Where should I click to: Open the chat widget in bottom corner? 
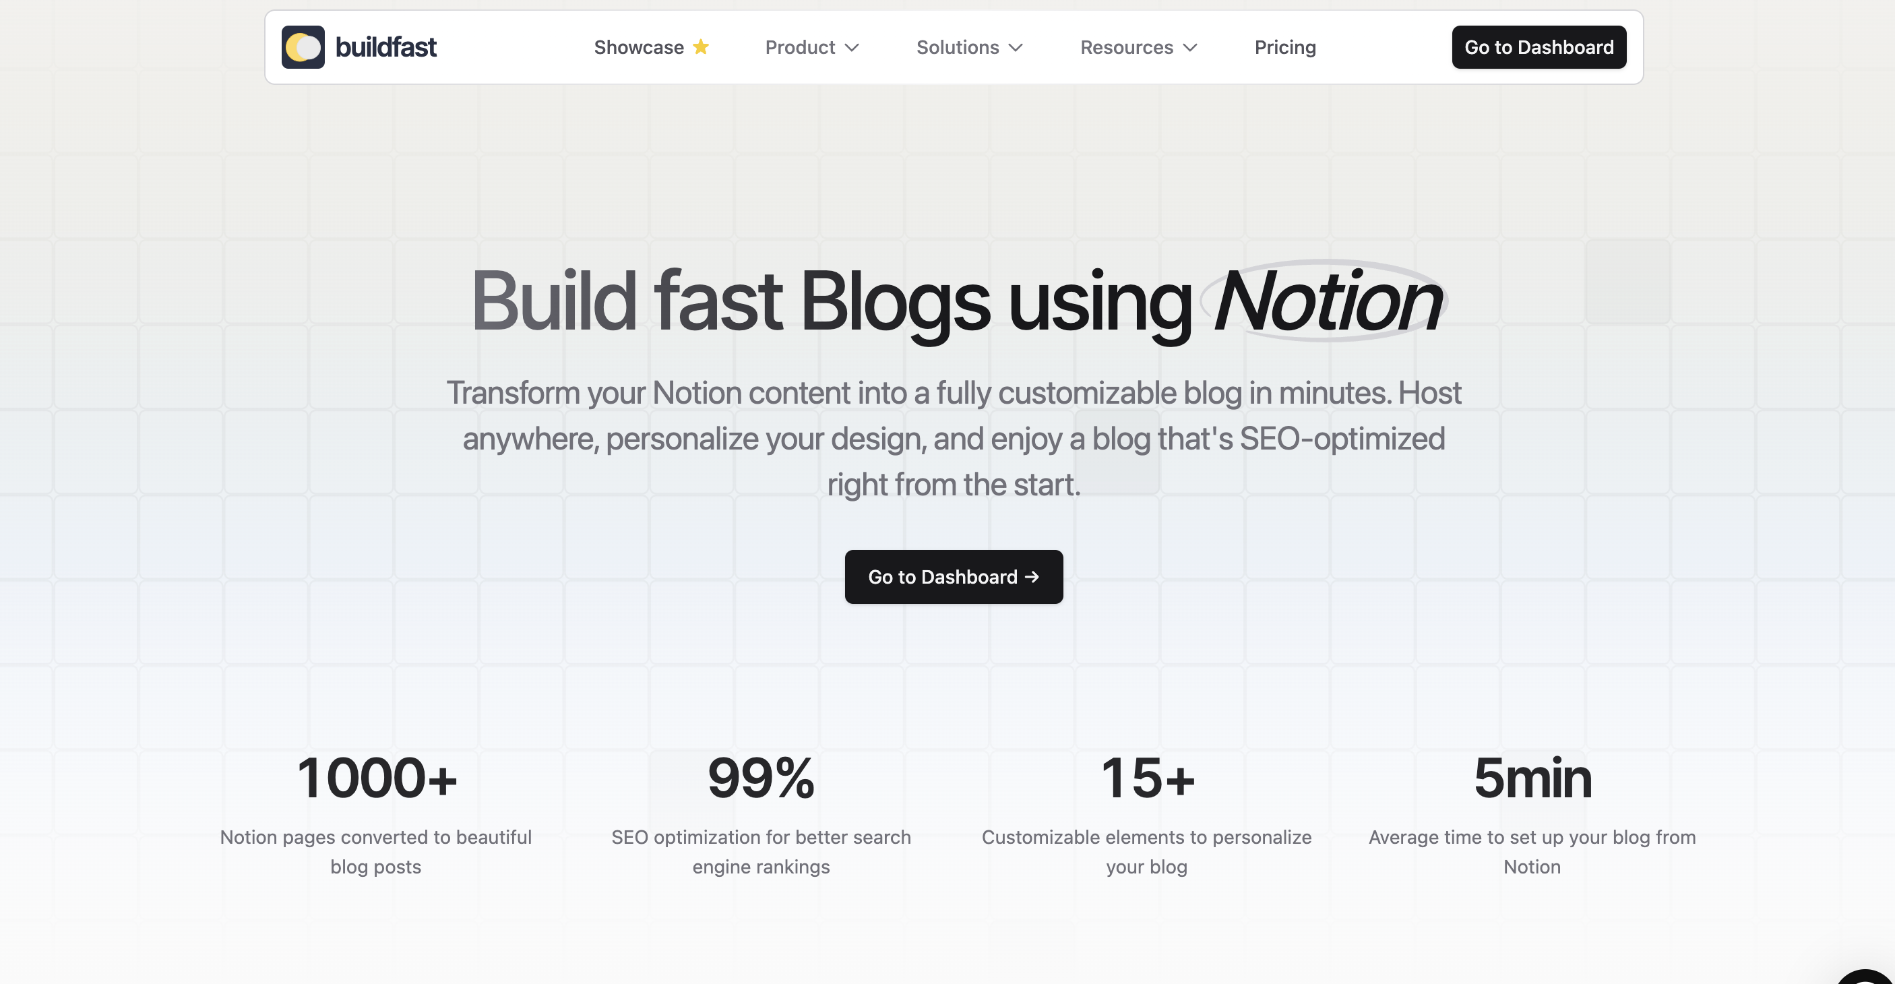[x=1869, y=977]
